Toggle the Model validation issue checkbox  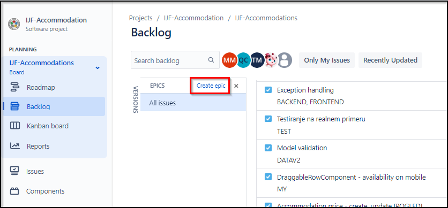[x=268, y=148]
